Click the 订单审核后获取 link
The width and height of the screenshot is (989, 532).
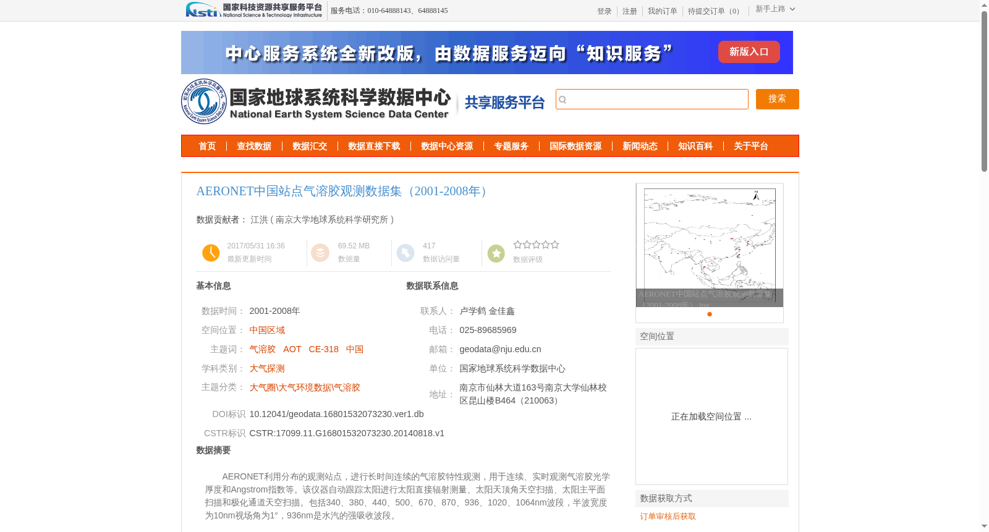point(668,517)
